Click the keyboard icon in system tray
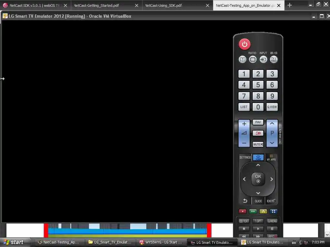This screenshot has height=247, width=330. coord(294,242)
